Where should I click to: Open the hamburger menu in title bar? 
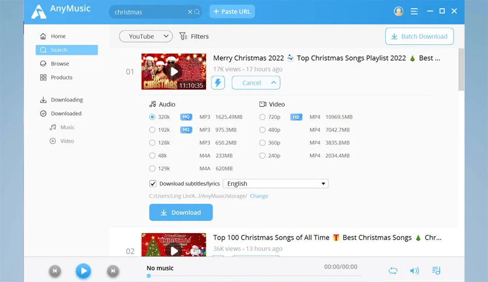[x=414, y=12]
